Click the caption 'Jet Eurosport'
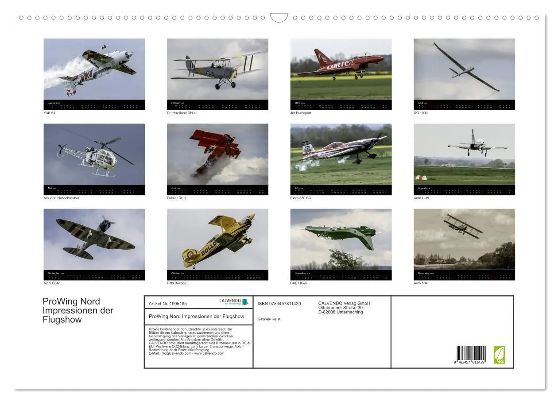The image size is (558, 402). 301,113
